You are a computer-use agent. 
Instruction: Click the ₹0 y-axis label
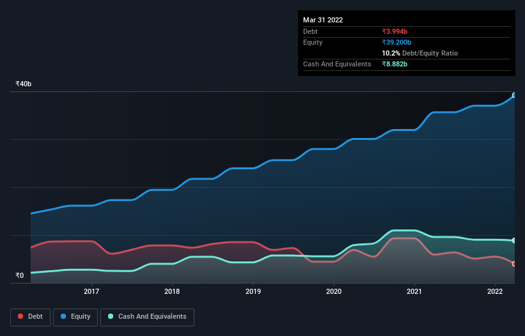[x=20, y=275]
